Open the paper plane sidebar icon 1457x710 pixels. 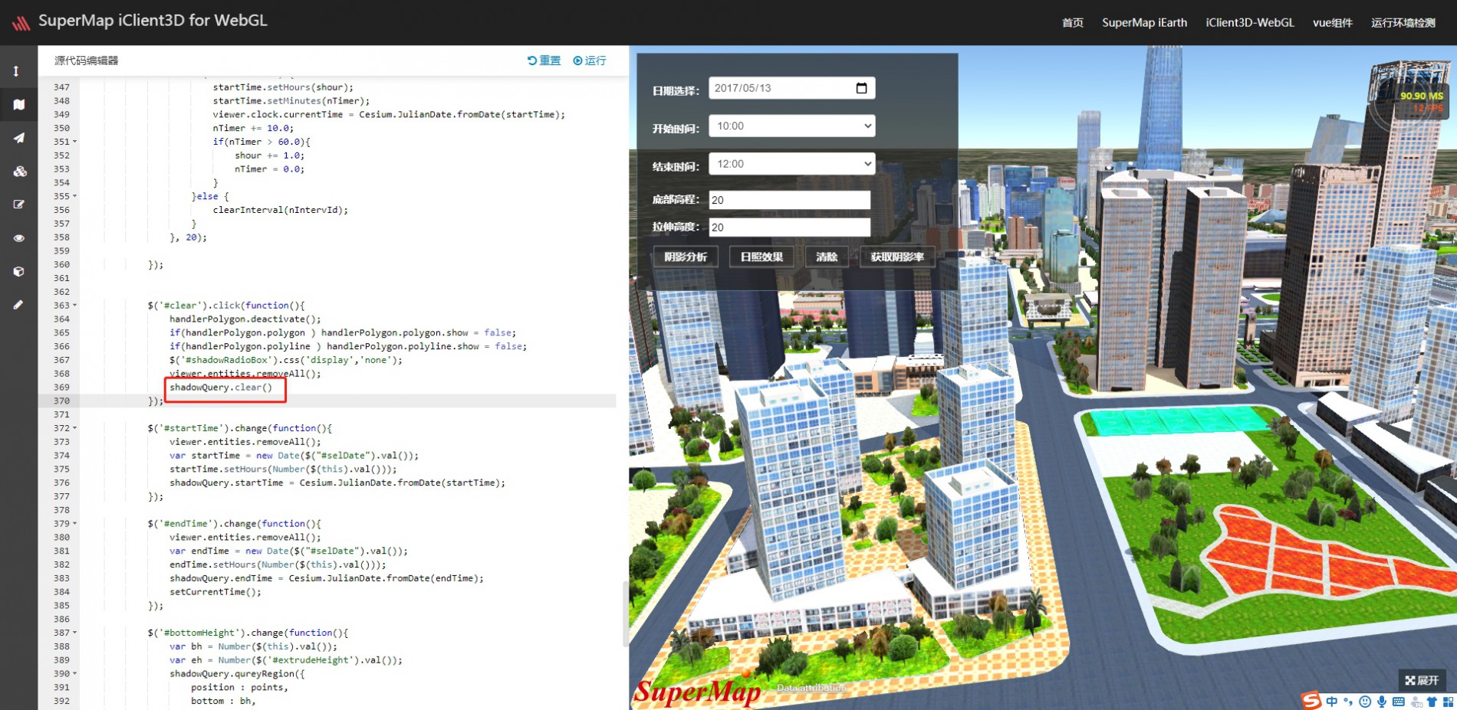tap(19, 138)
